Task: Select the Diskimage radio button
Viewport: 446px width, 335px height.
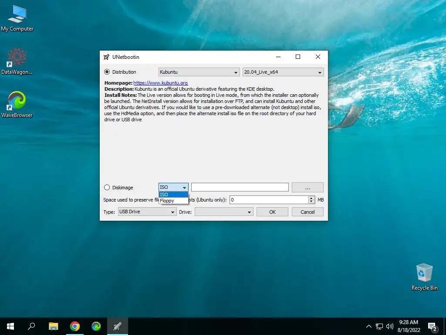Action: (x=107, y=188)
